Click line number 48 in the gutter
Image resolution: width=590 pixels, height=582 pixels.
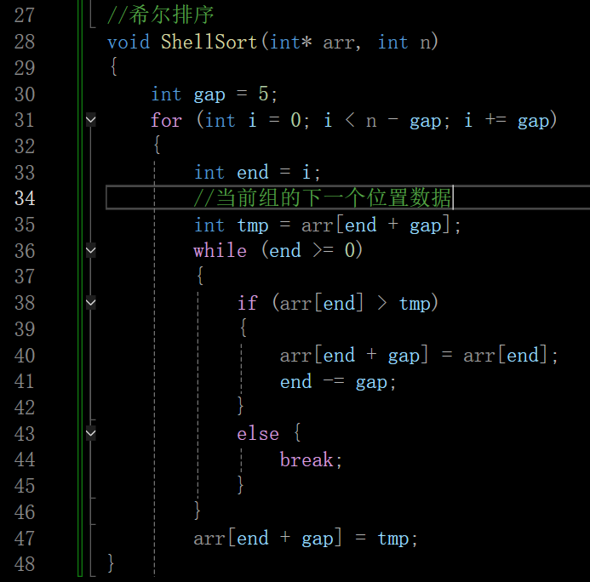tap(25, 564)
